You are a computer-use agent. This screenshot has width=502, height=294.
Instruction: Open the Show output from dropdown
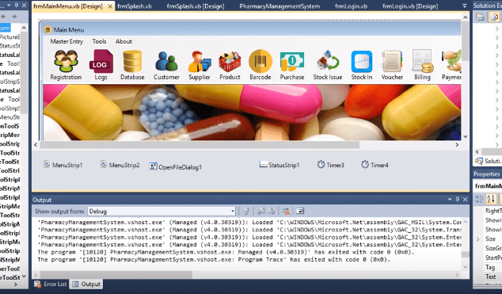tap(162, 212)
